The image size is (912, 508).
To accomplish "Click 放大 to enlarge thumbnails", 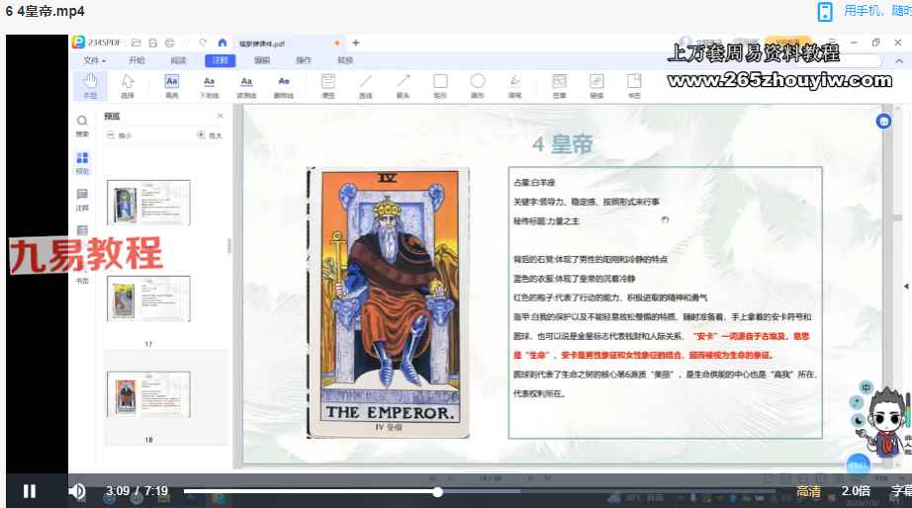I will [210, 135].
